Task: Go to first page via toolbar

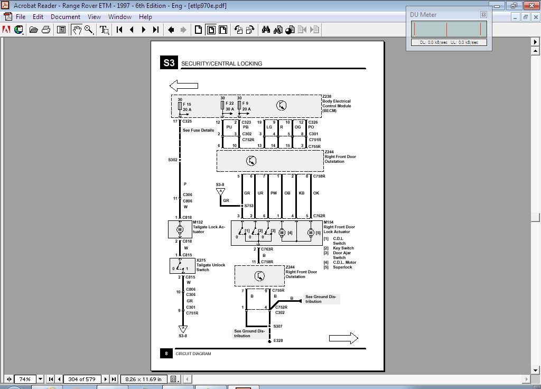Action: click(x=119, y=30)
